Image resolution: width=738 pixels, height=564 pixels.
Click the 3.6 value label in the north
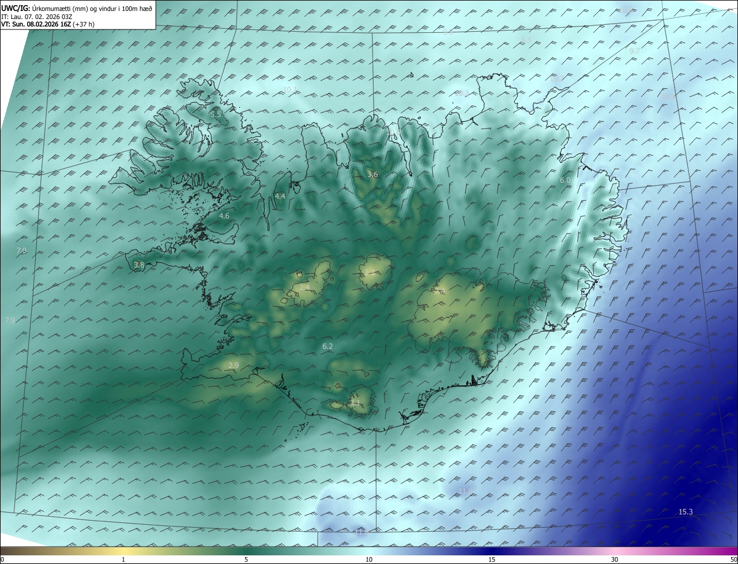[372, 174]
